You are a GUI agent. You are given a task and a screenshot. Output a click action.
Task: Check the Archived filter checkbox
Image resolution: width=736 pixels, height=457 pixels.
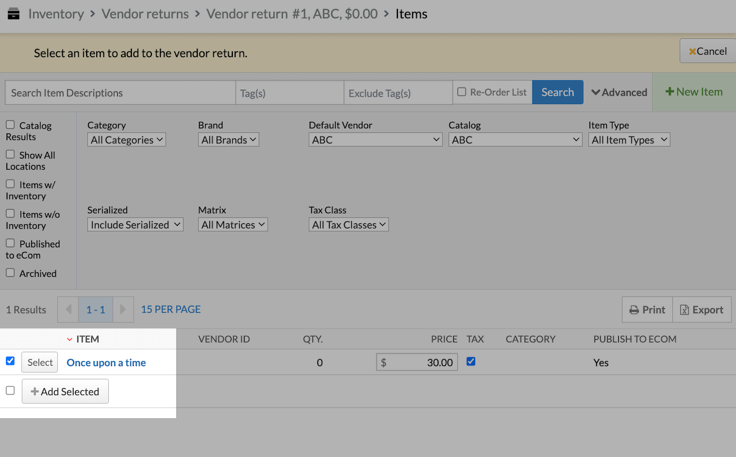[x=9, y=272]
